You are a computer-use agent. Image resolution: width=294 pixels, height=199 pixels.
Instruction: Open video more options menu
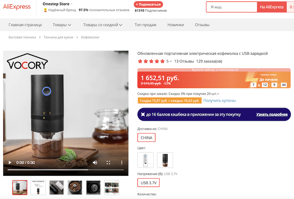122,162
